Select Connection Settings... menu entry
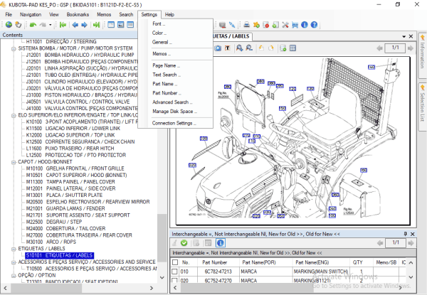The height and width of the screenshot is (295, 427). tap(175, 123)
